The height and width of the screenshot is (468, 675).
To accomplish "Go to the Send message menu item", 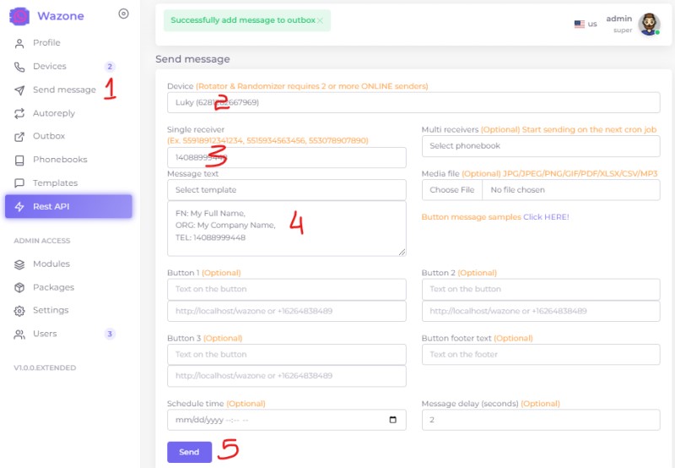I will pos(64,90).
